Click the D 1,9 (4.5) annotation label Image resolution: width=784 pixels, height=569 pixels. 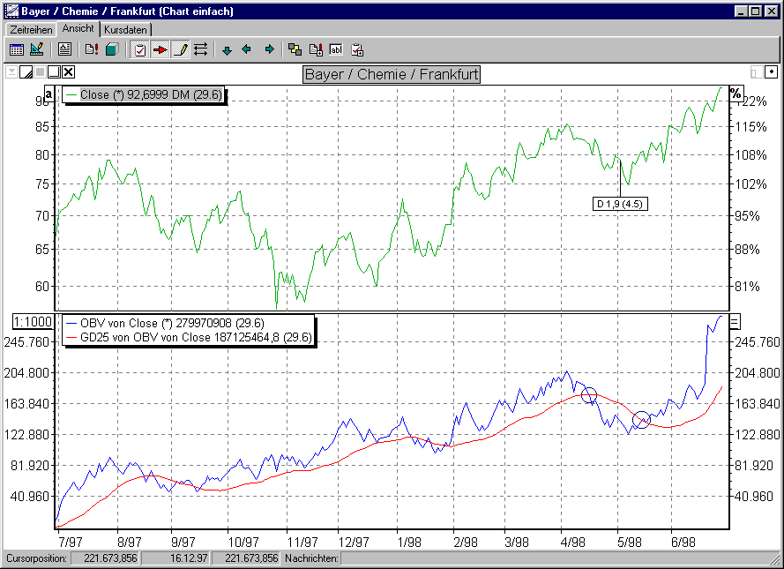(620, 203)
